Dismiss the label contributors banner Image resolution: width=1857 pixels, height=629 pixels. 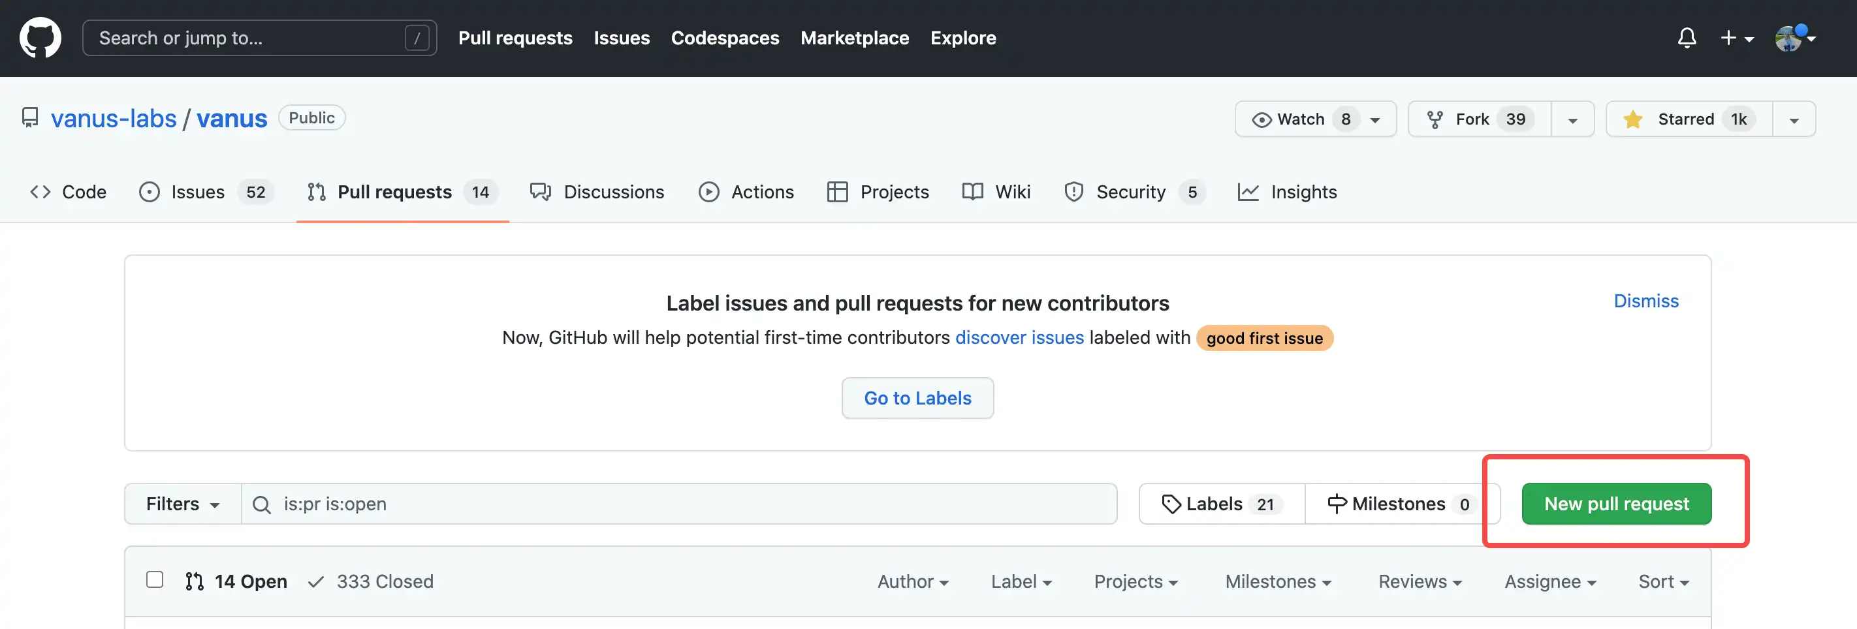[1646, 301]
